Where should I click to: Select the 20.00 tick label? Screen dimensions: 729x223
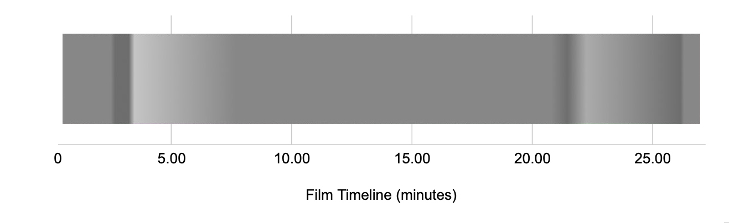532,160
